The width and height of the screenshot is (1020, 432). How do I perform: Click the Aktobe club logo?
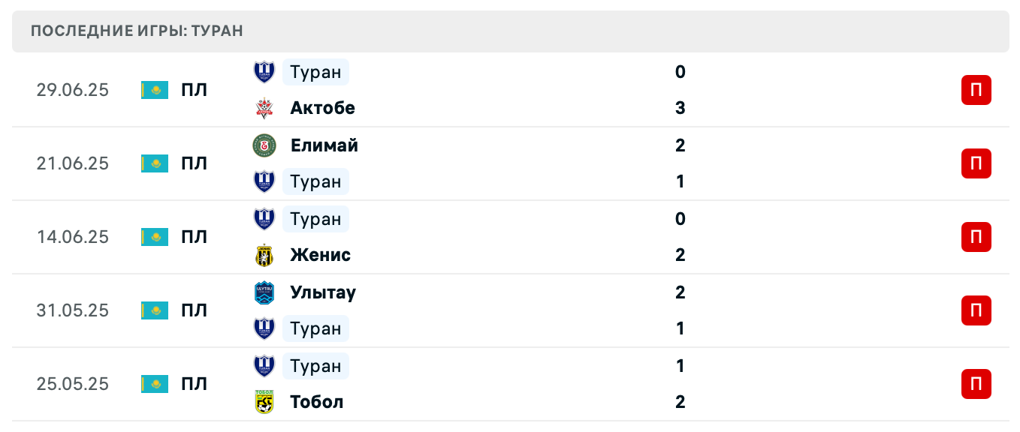(264, 108)
